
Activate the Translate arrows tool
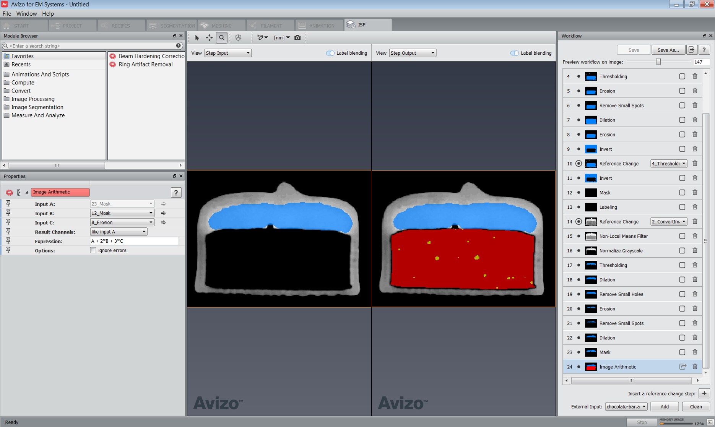pos(209,37)
